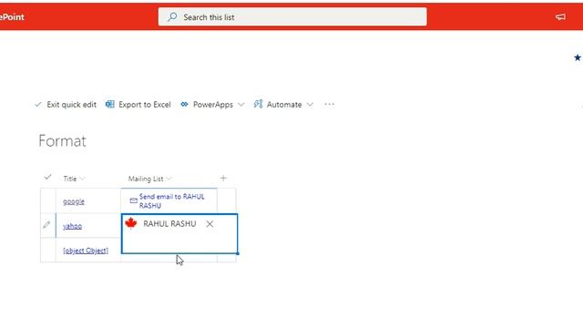Open the Automate menu

(x=283, y=105)
